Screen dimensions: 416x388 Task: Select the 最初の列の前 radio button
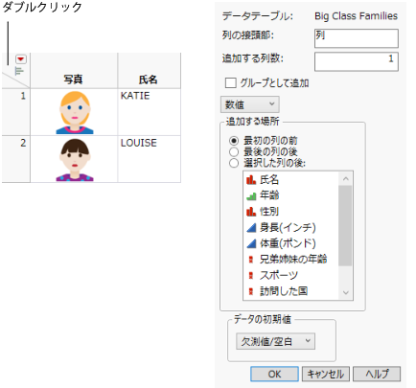[234, 141]
